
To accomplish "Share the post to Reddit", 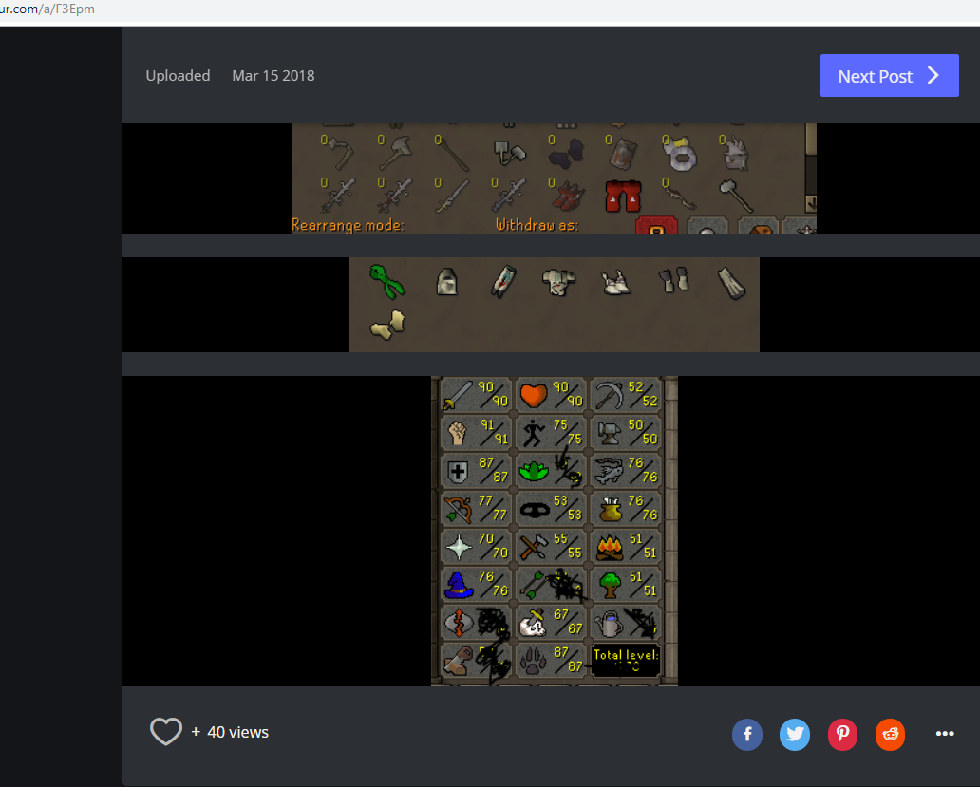I will pyautogui.click(x=890, y=735).
